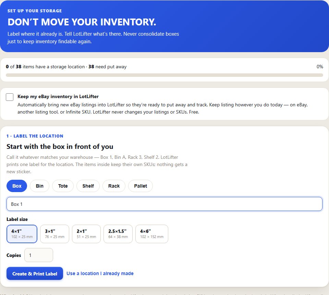Pick the Tote location type
The height and width of the screenshot is (295, 329).
[63, 186]
